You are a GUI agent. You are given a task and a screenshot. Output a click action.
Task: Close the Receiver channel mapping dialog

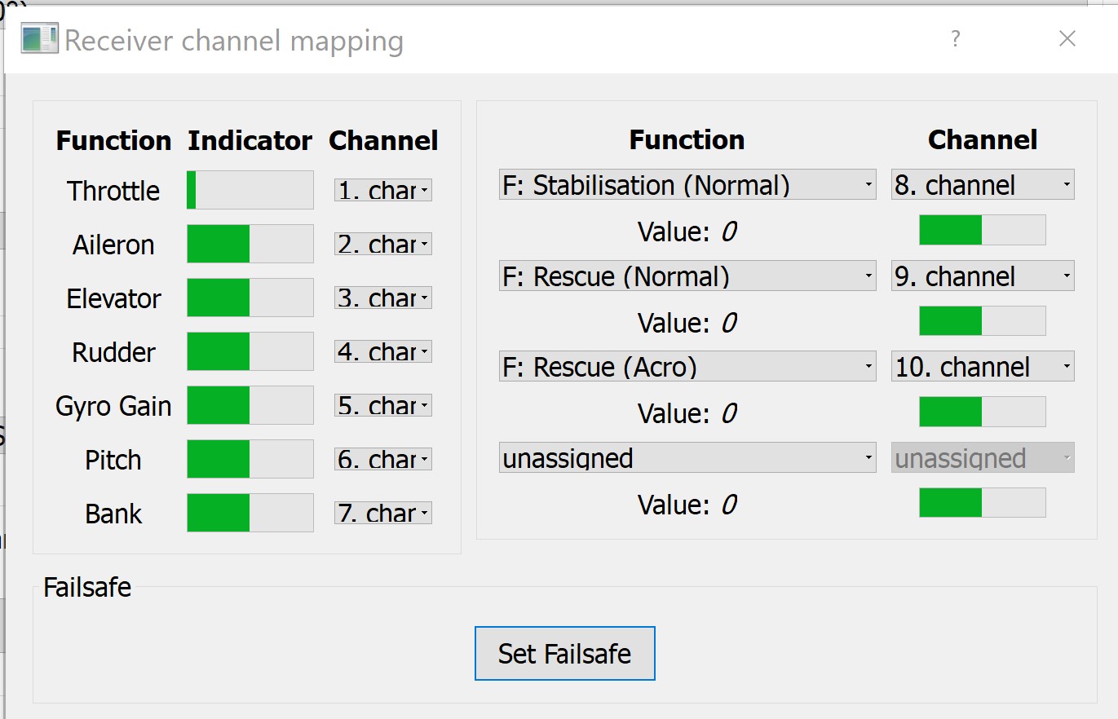tap(1067, 39)
